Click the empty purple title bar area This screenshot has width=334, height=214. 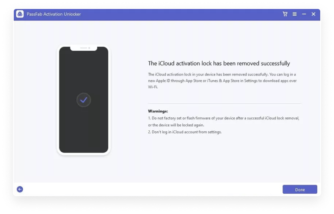point(181,14)
